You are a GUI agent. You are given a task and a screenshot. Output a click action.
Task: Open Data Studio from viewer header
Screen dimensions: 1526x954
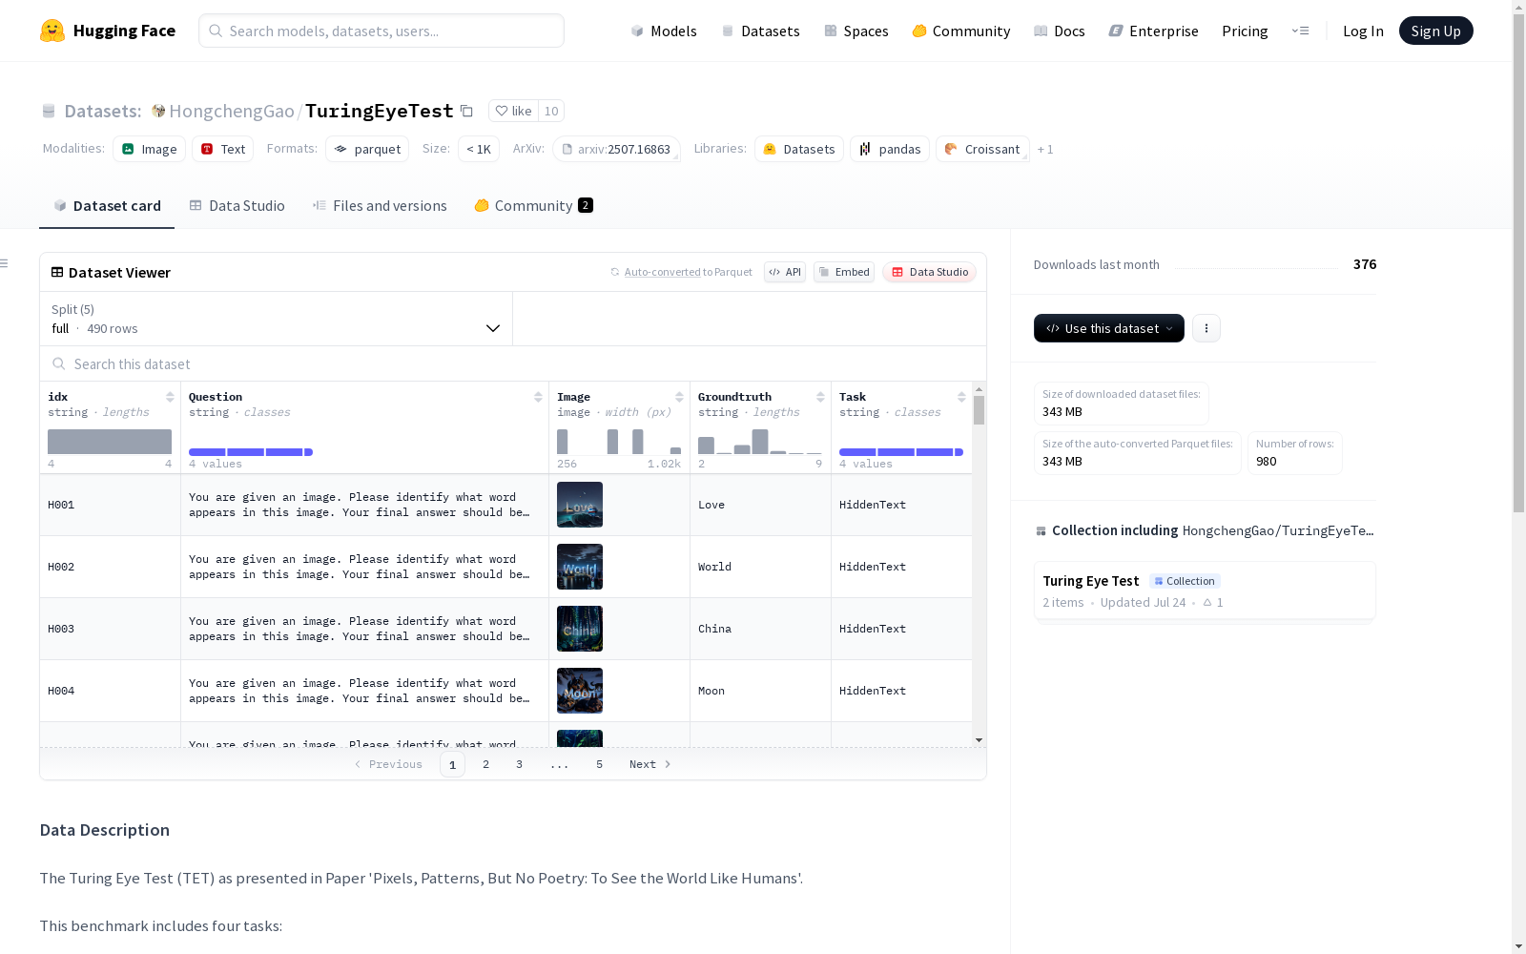[x=929, y=272]
